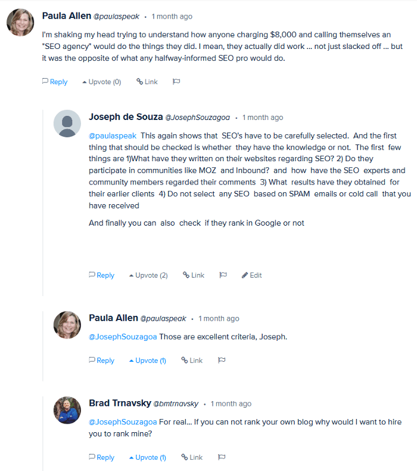
Task: View Paula Allen's top avatar photo
Action: [x=20, y=23]
